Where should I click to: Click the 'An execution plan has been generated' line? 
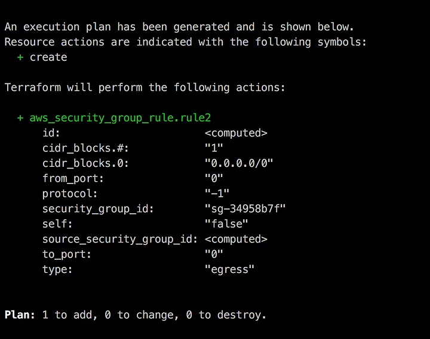coord(179,27)
